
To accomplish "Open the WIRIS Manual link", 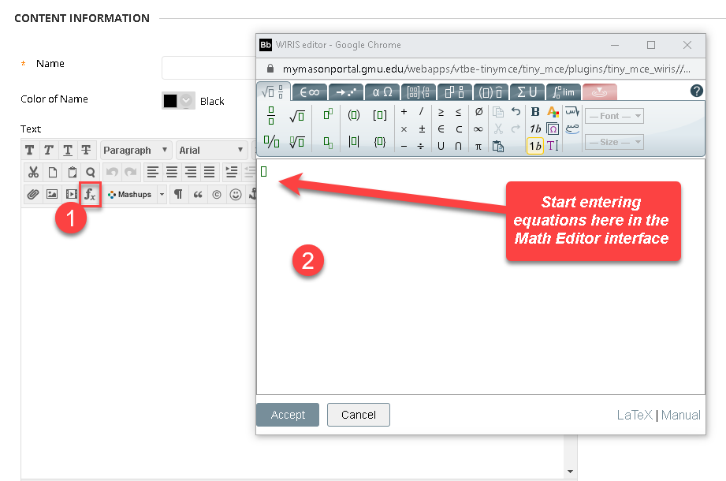I will pyautogui.click(x=679, y=415).
